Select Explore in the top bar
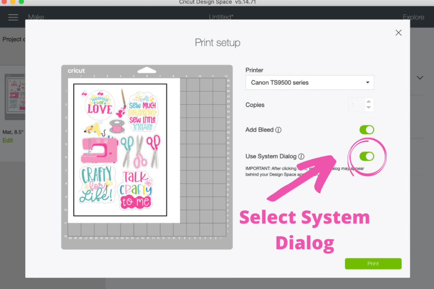Viewport: 434px width, 289px height. (x=413, y=17)
